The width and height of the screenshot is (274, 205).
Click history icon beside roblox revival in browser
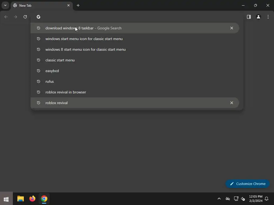(39, 92)
